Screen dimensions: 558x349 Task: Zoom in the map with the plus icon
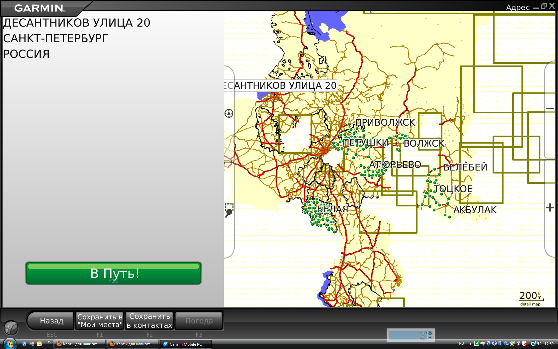tap(550, 208)
